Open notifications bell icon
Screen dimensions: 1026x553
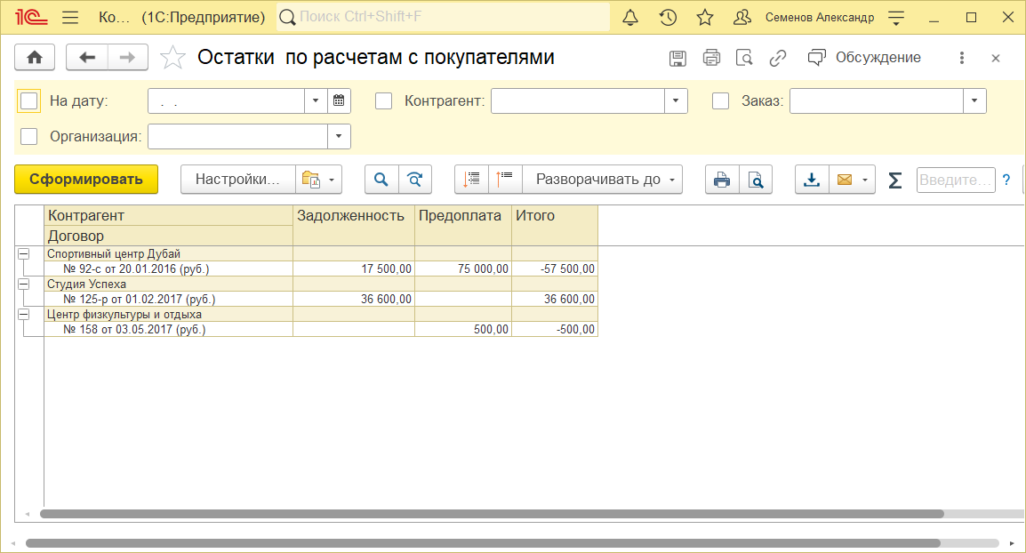630,18
